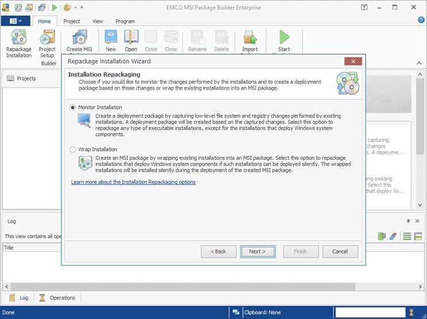Click the Log scrollbar right arrow
Viewport: 427px width, 319px height.
420,286
